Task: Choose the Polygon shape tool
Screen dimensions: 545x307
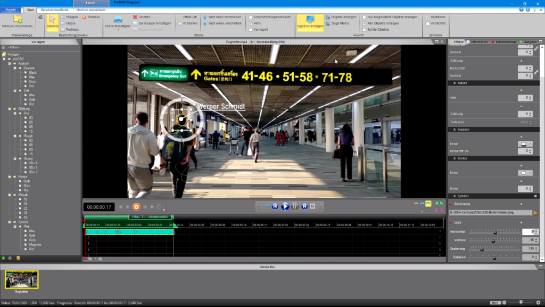Action: click(x=69, y=17)
